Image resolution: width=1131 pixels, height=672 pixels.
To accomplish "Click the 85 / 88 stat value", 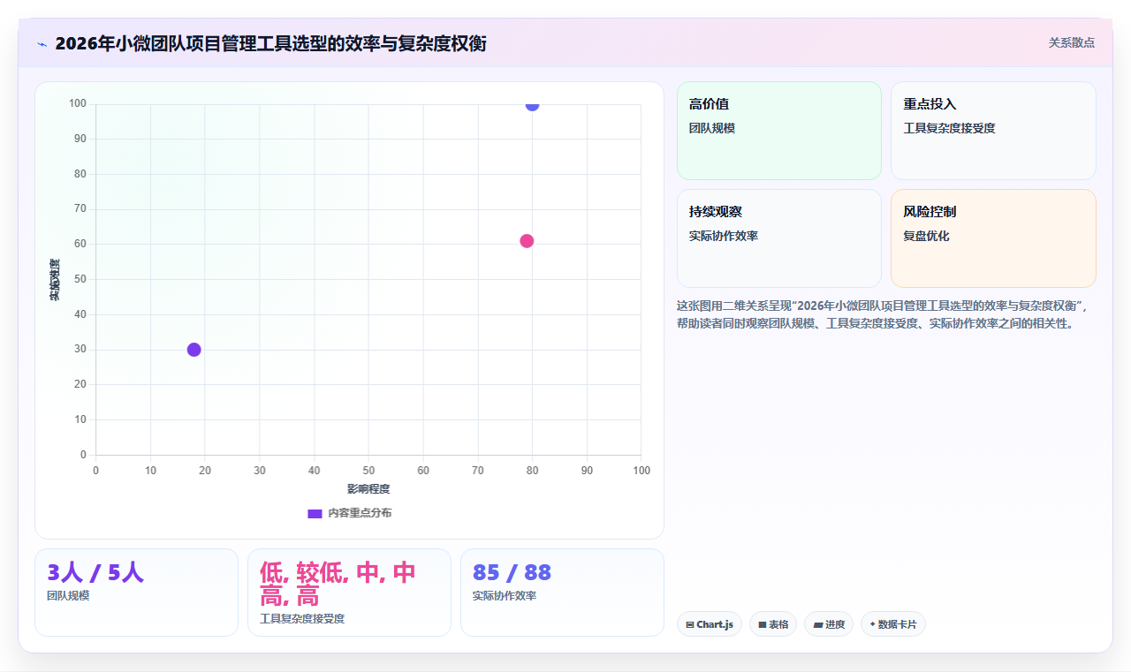I will 512,572.
